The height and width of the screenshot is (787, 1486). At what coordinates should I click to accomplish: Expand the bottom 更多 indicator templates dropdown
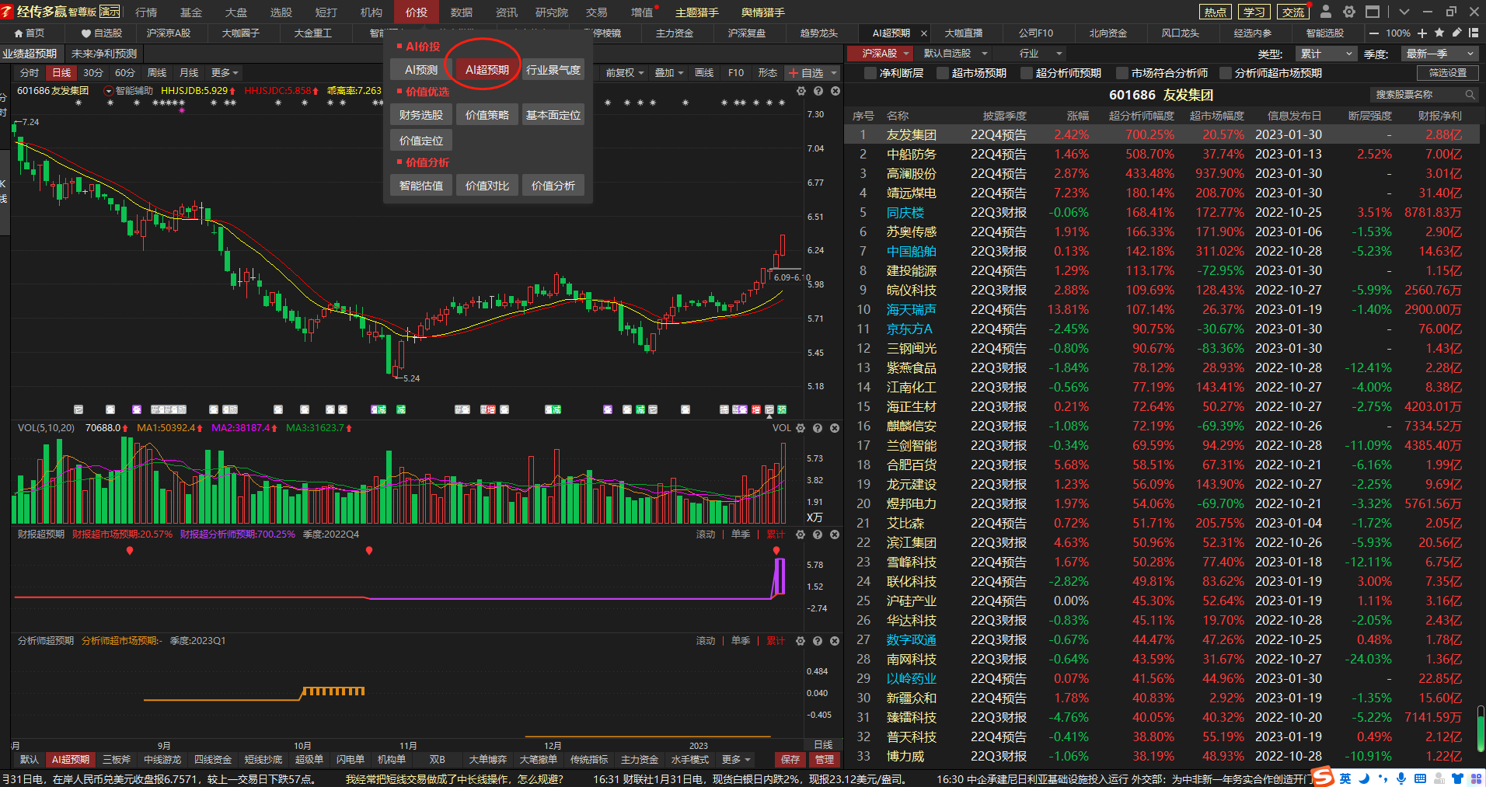pyautogui.click(x=736, y=760)
